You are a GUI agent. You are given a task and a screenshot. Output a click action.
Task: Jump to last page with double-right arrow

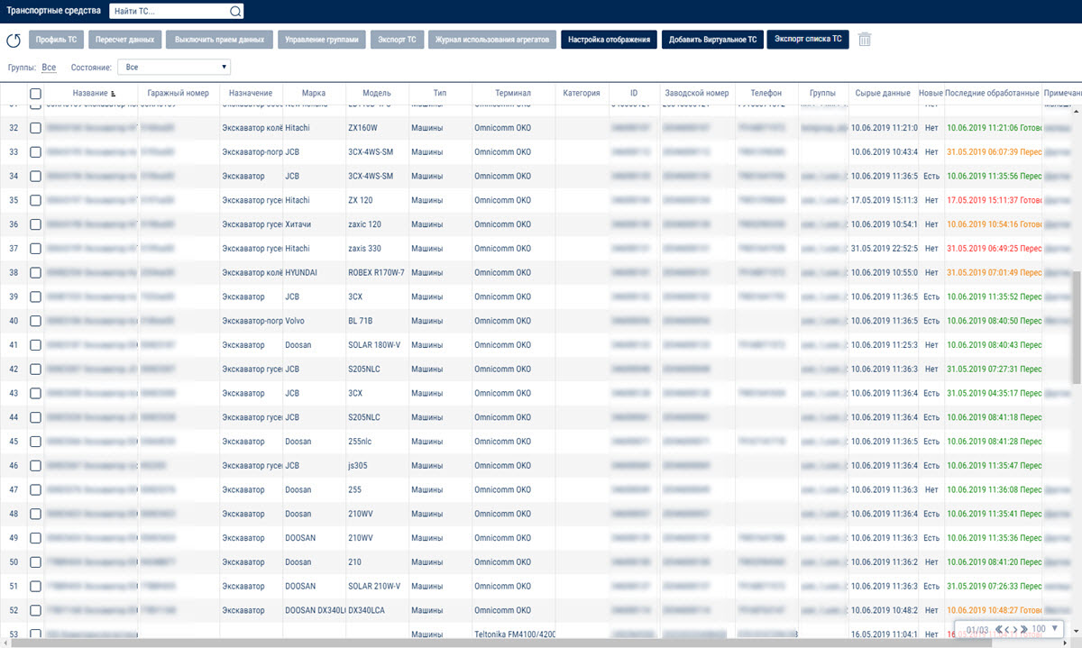[x=1024, y=628]
